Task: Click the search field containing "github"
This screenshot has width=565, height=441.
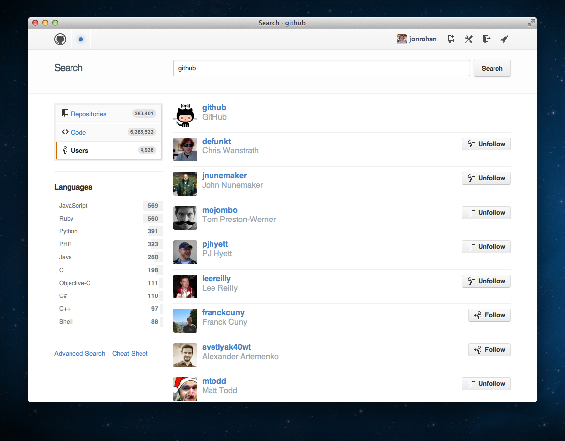Action: pos(321,68)
